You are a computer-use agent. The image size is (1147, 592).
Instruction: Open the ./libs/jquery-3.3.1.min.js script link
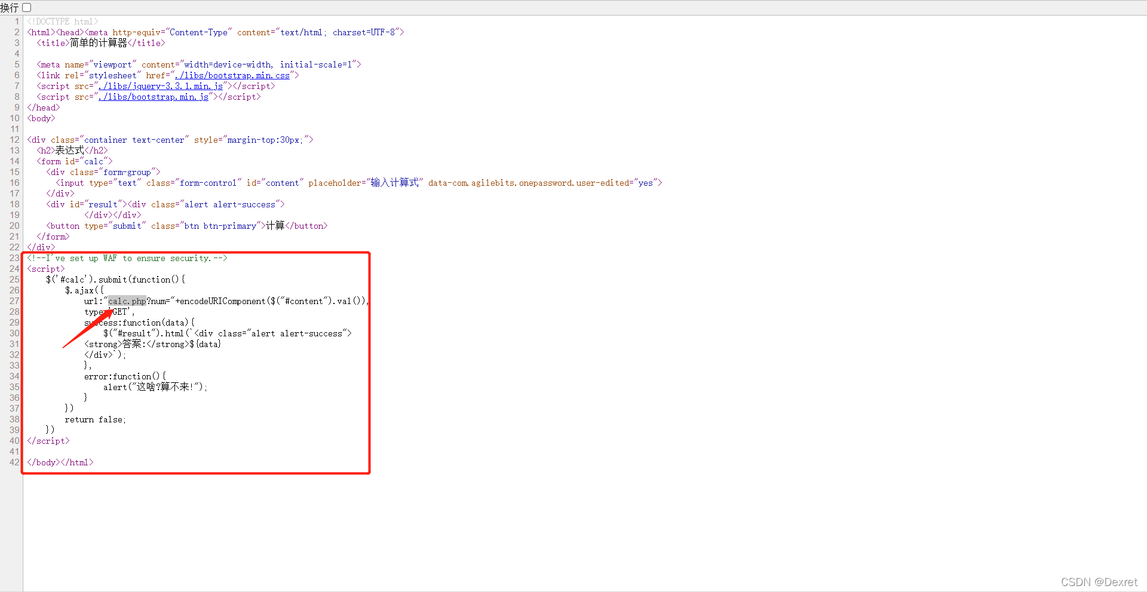click(x=161, y=86)
